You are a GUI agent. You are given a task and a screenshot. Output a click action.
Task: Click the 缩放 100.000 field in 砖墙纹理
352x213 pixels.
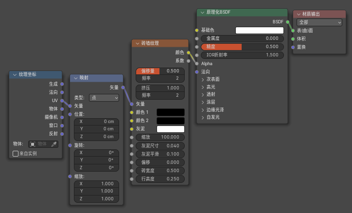(x=160, y=137)
